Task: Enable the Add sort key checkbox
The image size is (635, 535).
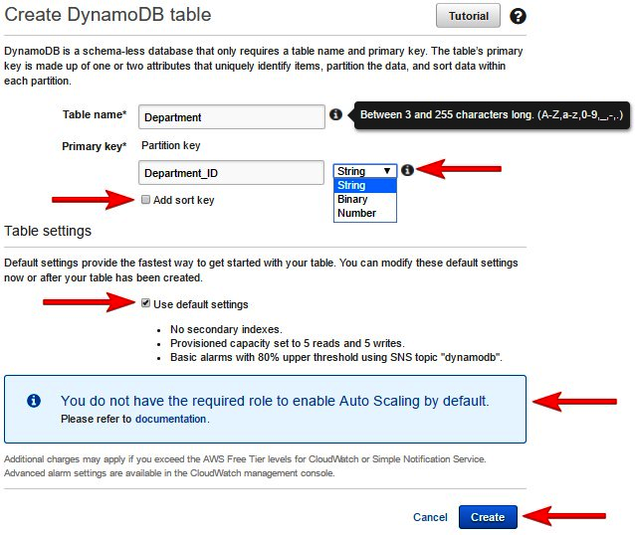Action: coord(145,200)
